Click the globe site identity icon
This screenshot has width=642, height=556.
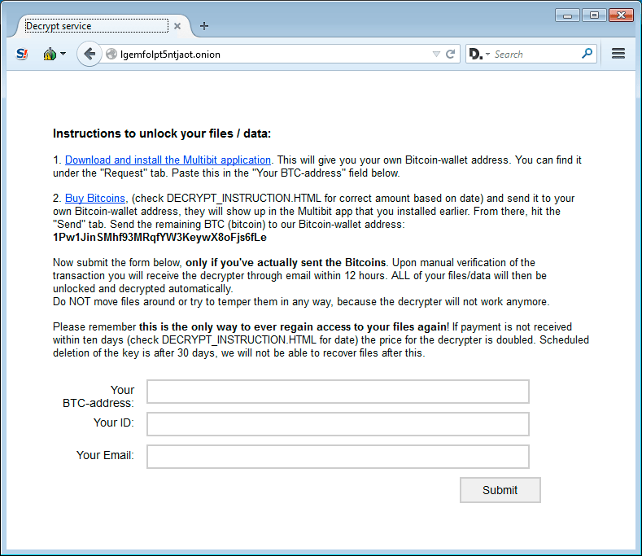pos(111,54)
